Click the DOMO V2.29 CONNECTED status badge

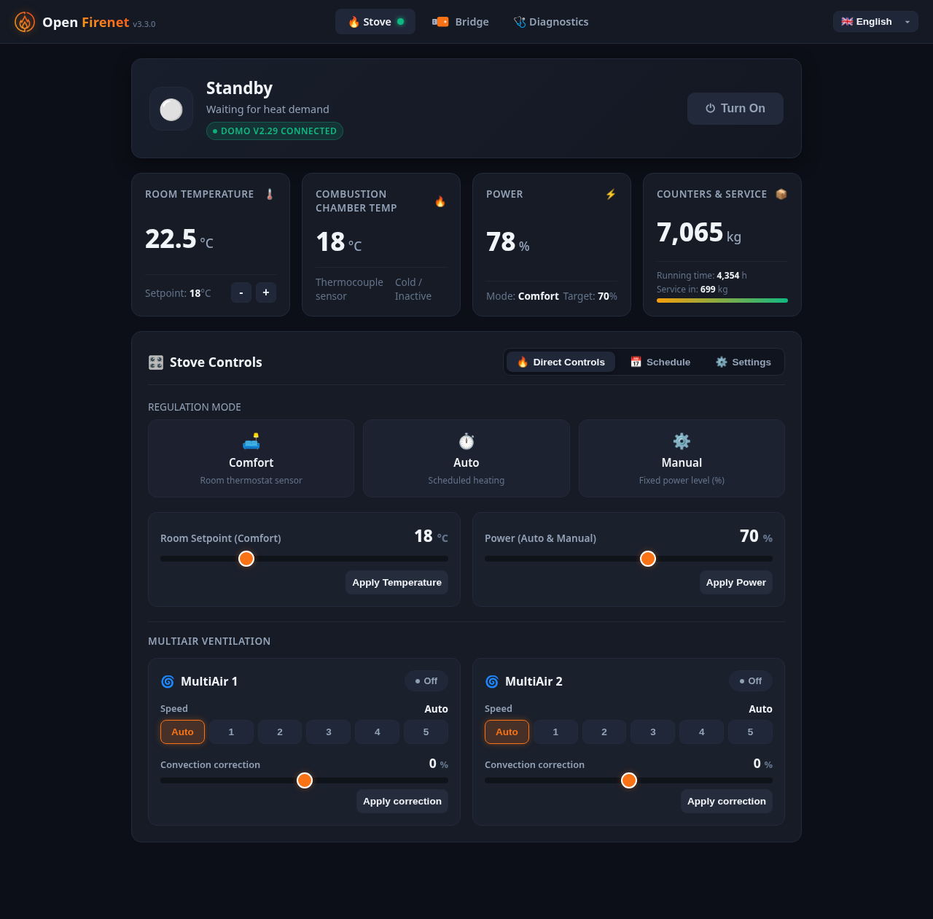(275, 131)
